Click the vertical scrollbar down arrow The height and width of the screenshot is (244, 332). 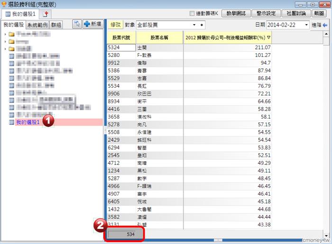[x=326, y=236]
